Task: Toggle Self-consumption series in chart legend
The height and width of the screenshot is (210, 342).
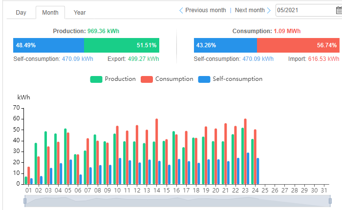Action: (231, 79)
